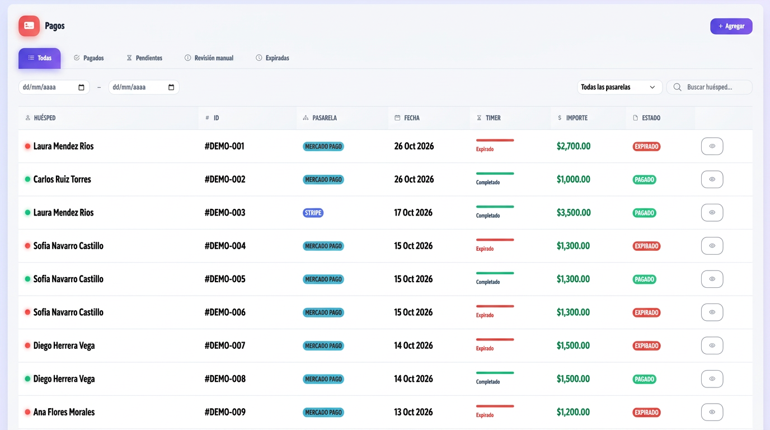Click the green status dot for #DEMO-003
This screenshot has width=770, height=430.
(x=27, y=213)
